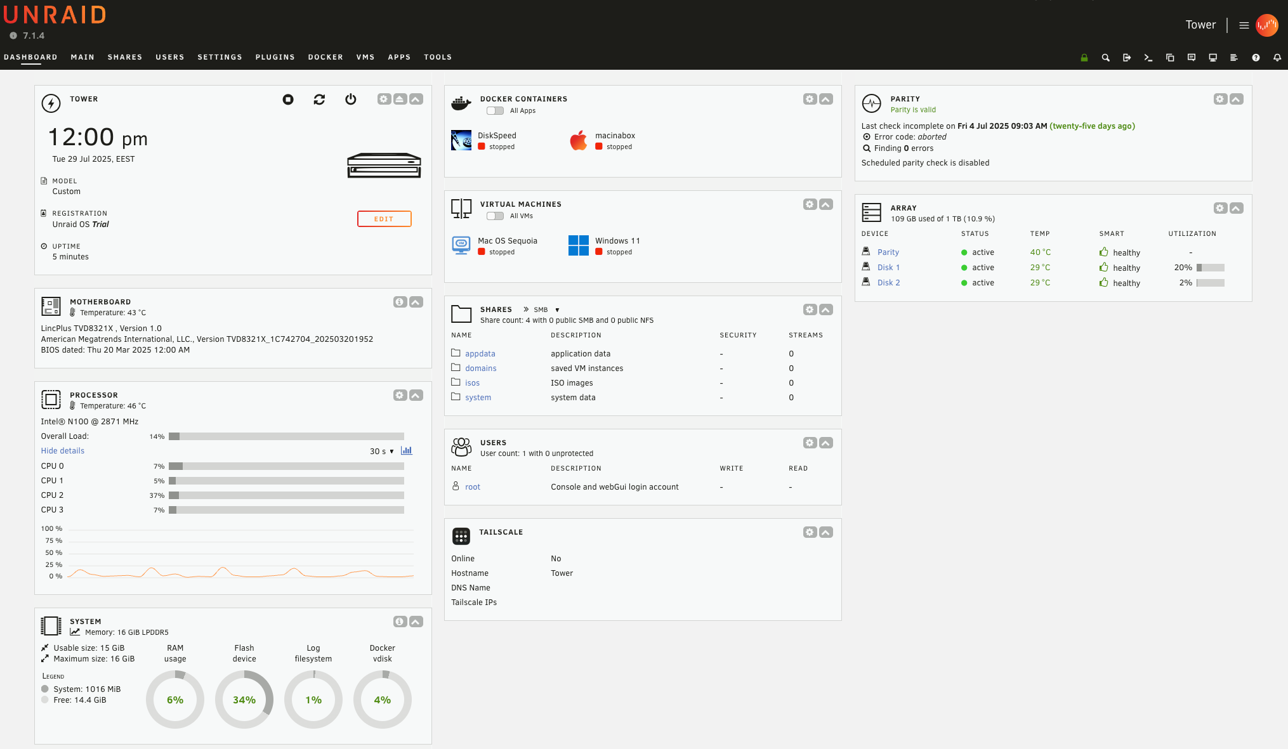
Task: Collapse the Shares panel
Action: [826, 309]
